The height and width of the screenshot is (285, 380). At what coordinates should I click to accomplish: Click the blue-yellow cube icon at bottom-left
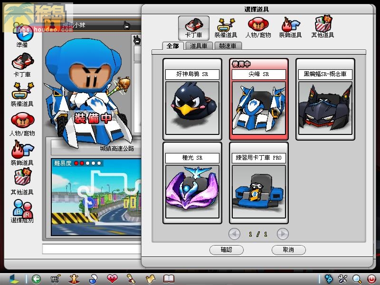pos(14,279)
